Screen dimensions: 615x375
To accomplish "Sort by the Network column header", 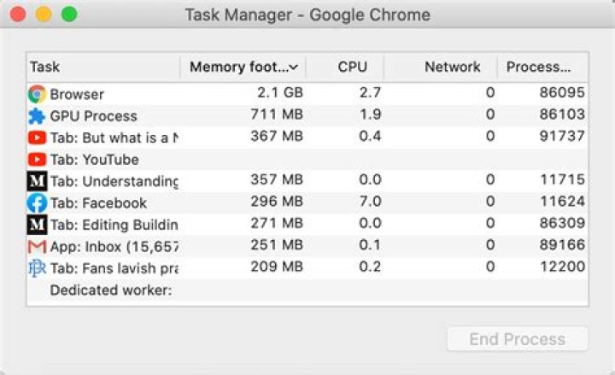I will [441, 67].
